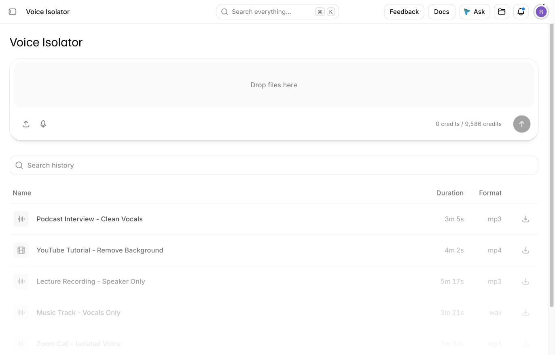Download Podcast Interview - Clean Vocals

525,219
